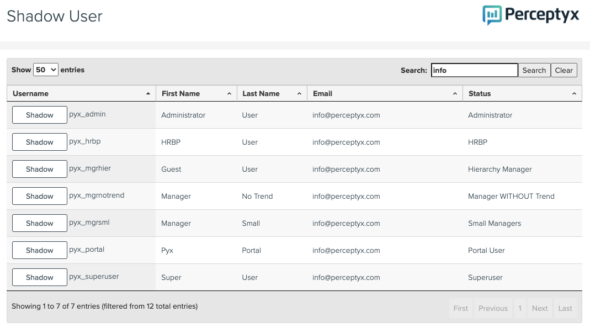Click the Search button

point(534,70)
